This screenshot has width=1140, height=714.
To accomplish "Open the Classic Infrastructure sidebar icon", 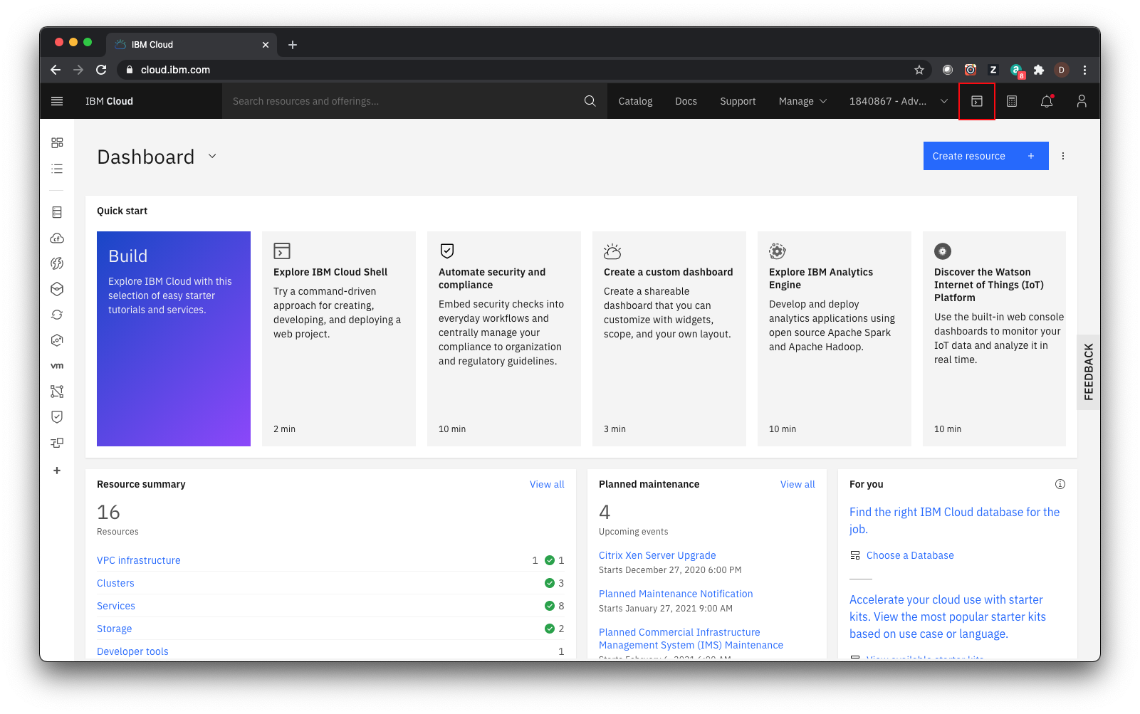I will 57,212.
